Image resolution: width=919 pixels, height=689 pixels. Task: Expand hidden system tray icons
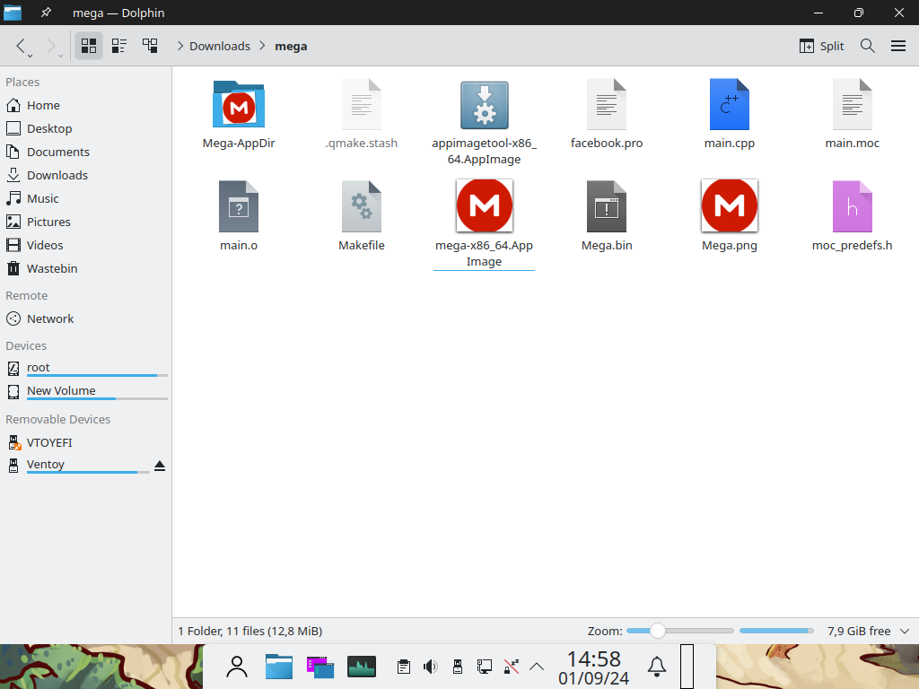coord(537,667)
